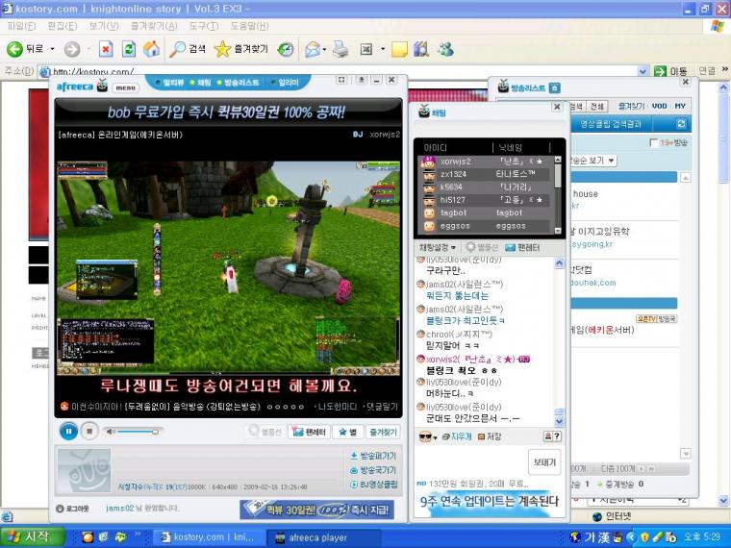
Task: Mute the afreeca player speaker icon
Action: [x=111, y=432]
